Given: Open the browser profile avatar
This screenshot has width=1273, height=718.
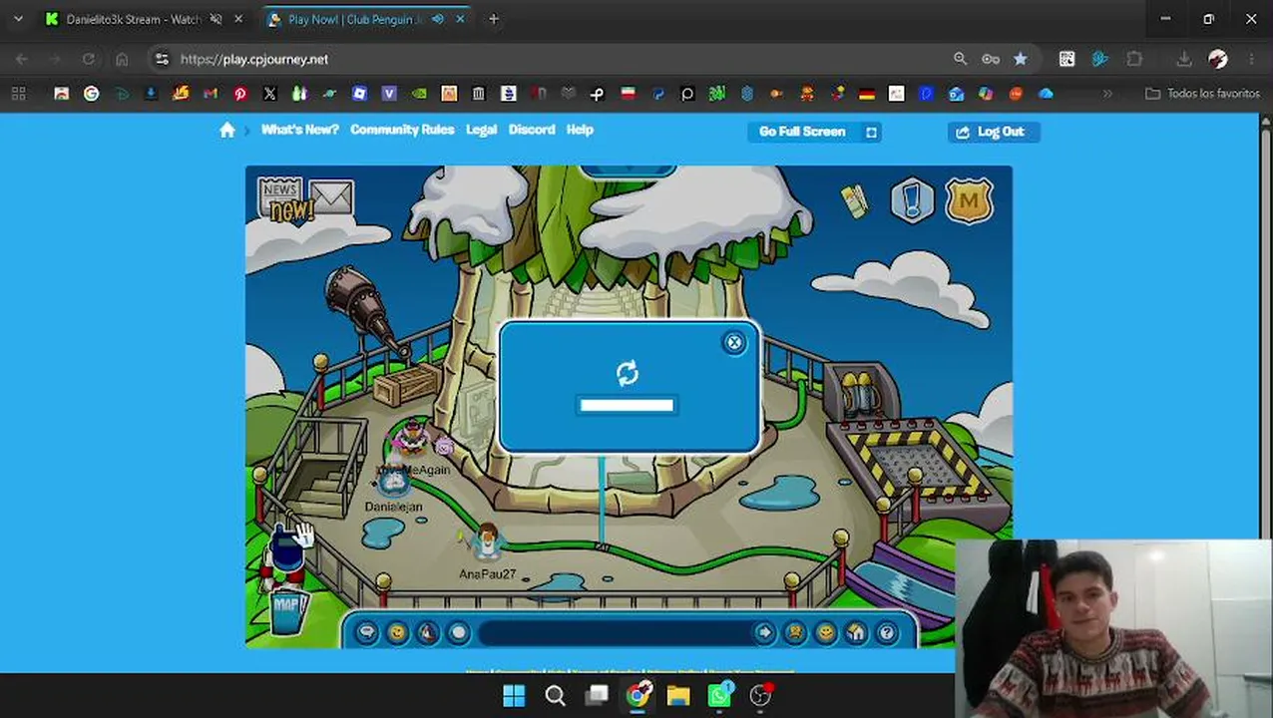Looking at the screenshot, I should [x=1218, y=59].
